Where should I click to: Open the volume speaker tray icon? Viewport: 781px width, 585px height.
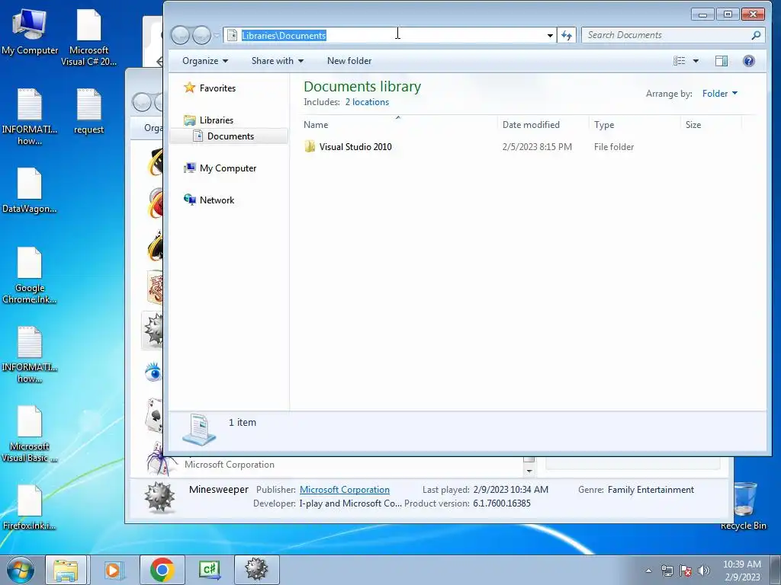pyautogui.click(x=703, y=571)
